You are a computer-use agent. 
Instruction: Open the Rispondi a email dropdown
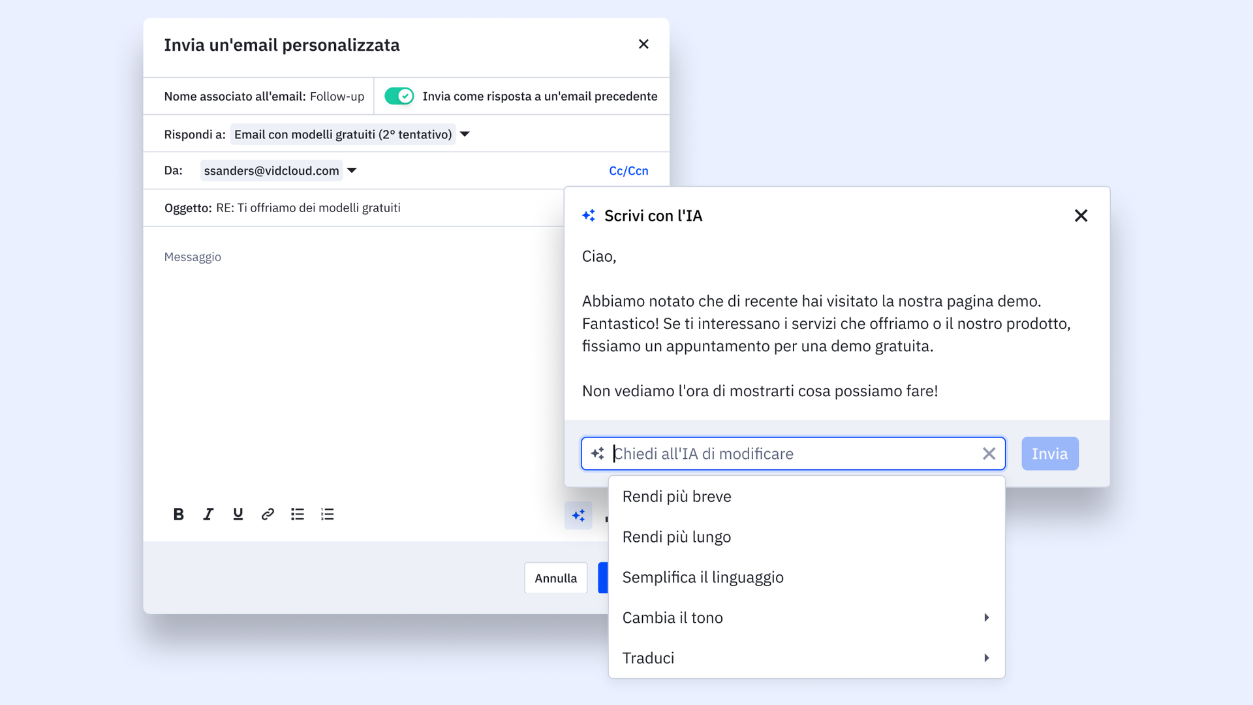[x=465, y=134]
